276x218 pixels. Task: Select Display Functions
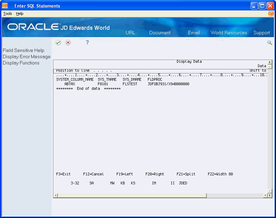click(21, 63)
